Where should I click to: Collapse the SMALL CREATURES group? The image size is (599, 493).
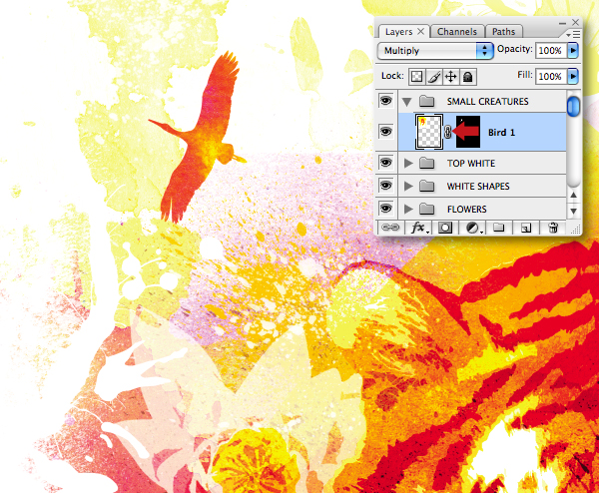click(407, 102)
